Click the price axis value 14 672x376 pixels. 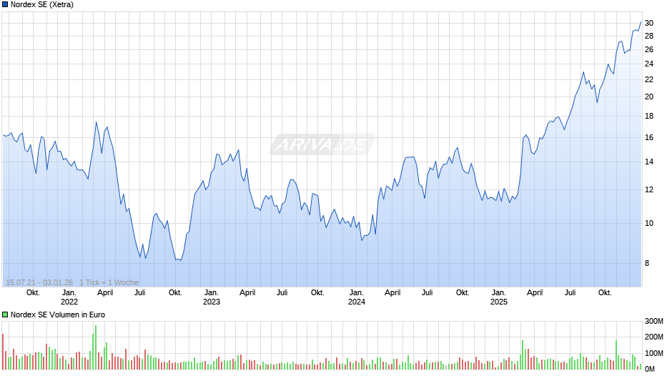649,162
